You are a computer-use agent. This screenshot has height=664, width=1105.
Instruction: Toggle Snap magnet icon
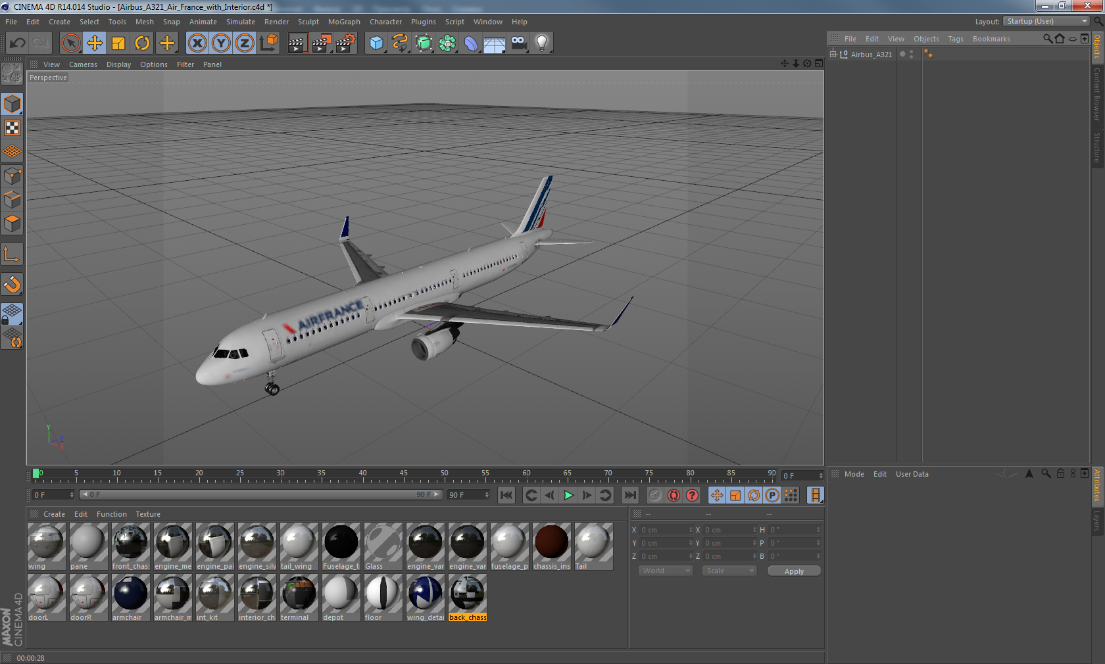pos(12,284)
